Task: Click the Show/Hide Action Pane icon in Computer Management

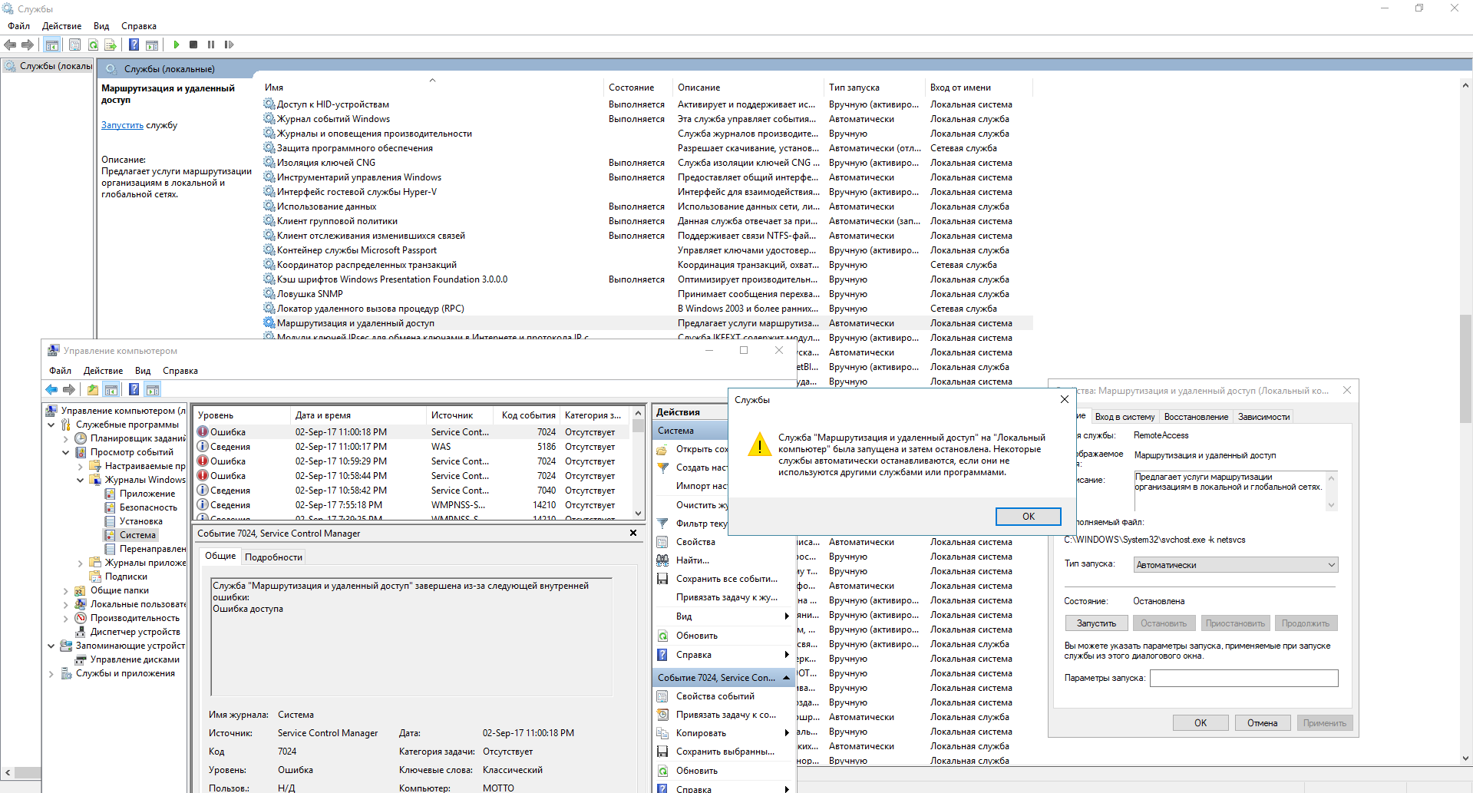Action: tap(153, 389)
